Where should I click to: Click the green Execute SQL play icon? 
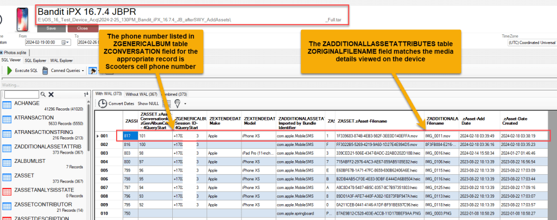pyautogui.click(x=9, y=70)
